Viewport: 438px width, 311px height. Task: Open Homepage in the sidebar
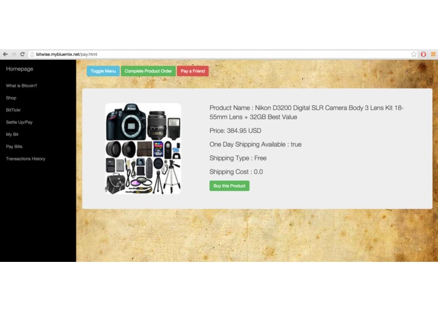20,69
